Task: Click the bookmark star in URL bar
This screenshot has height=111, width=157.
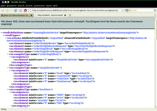Action: (120, 10)
